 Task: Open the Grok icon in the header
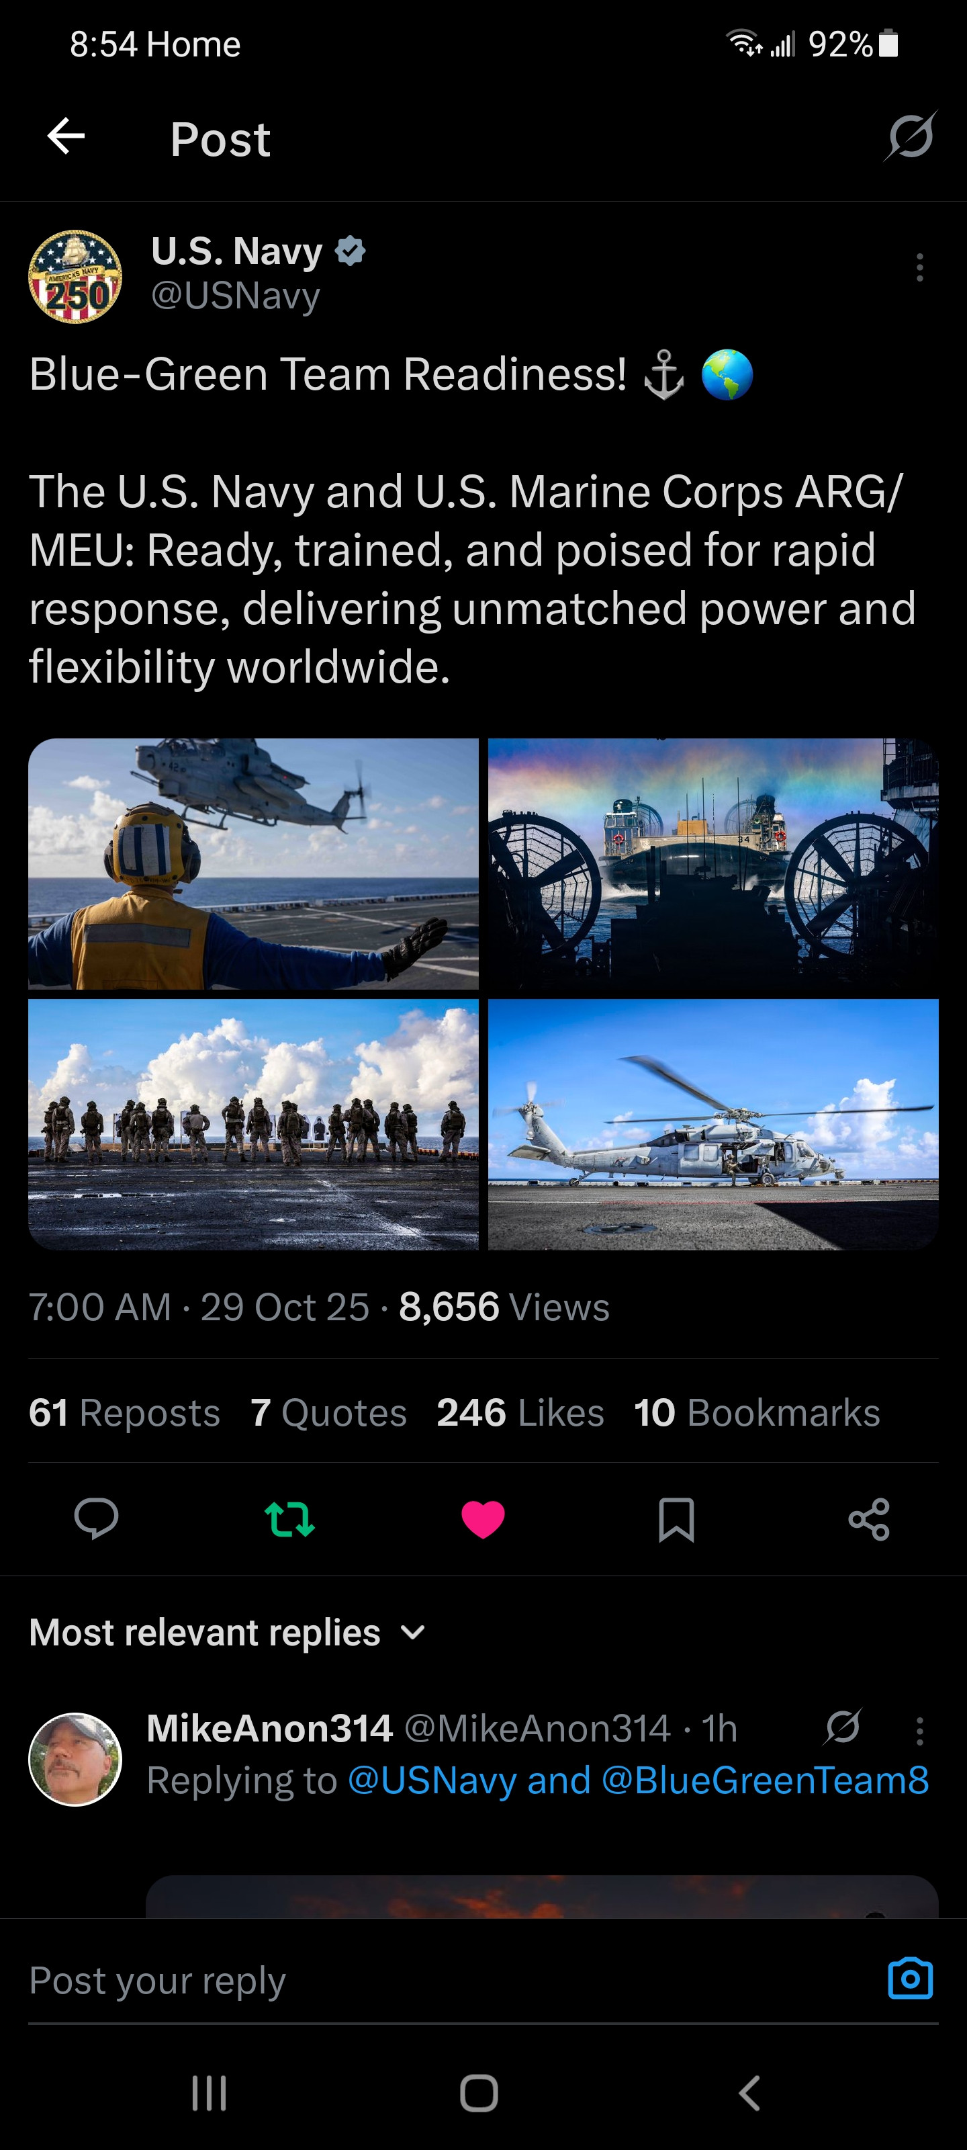911,136
